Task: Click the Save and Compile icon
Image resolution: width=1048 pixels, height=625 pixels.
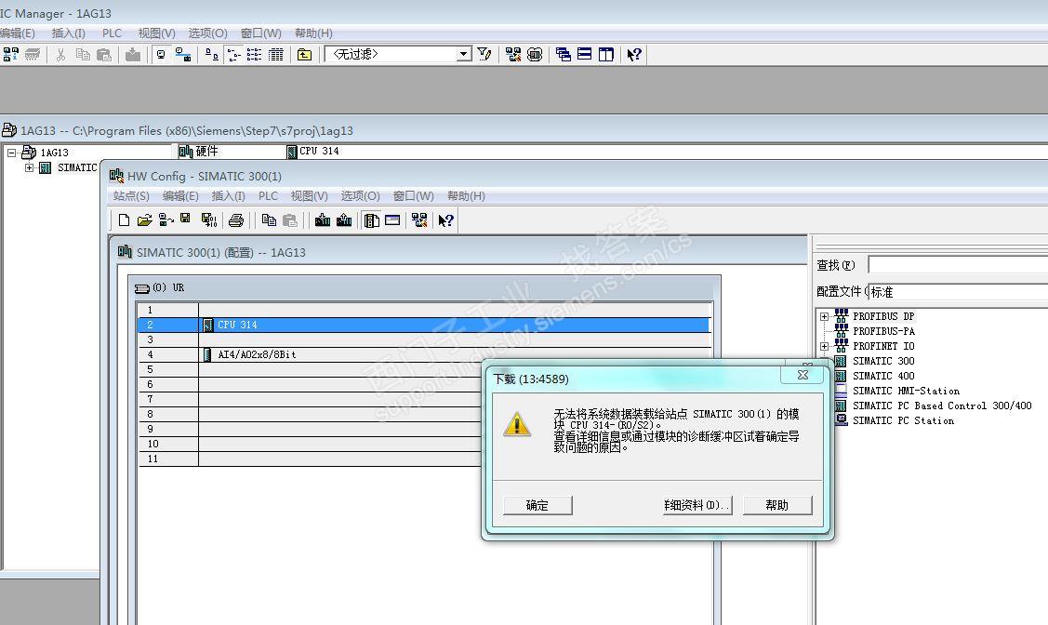Action: click(208, 220)
